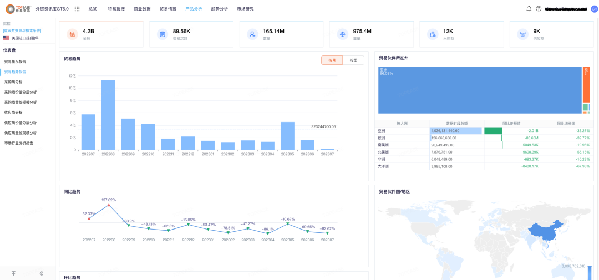Open 市场行业分析报告 in the sidebar
The width and height of the screenshot is (599, 280).
[19, 143]
